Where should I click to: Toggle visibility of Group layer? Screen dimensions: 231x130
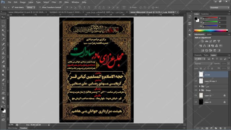click(196, 90)
